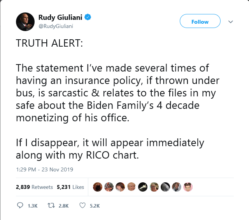Retweet this tweet using the retweet icon
The image size is (249, 220).
pyautogui.click(x=51, y=206)
